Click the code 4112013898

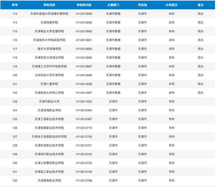(x=84, y=75)
